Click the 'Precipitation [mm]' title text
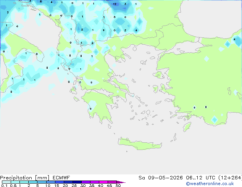 click(x=24, y=178)
